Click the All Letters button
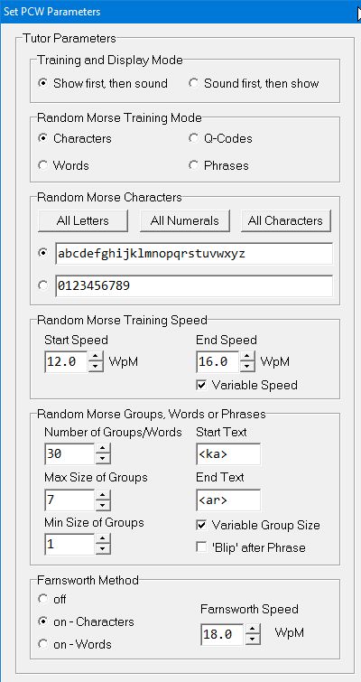The image size is (361, 682). click(x=82, y=220)
